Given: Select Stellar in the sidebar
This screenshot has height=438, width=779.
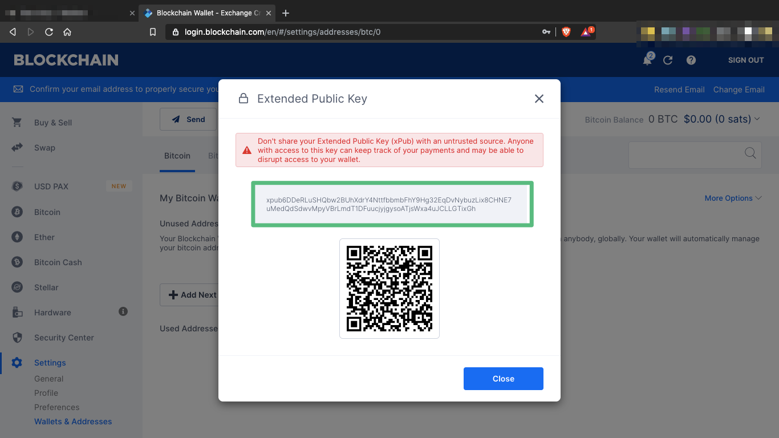Looking at the screenshot, I should pyautogui.click(x=46, y=287).
